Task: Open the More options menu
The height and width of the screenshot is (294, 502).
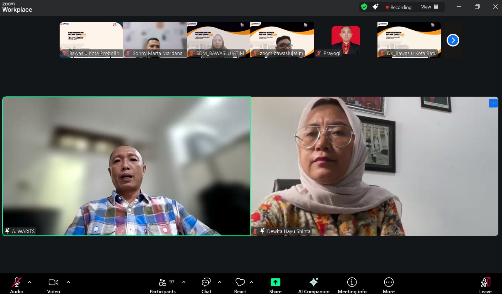Action: 389,285
